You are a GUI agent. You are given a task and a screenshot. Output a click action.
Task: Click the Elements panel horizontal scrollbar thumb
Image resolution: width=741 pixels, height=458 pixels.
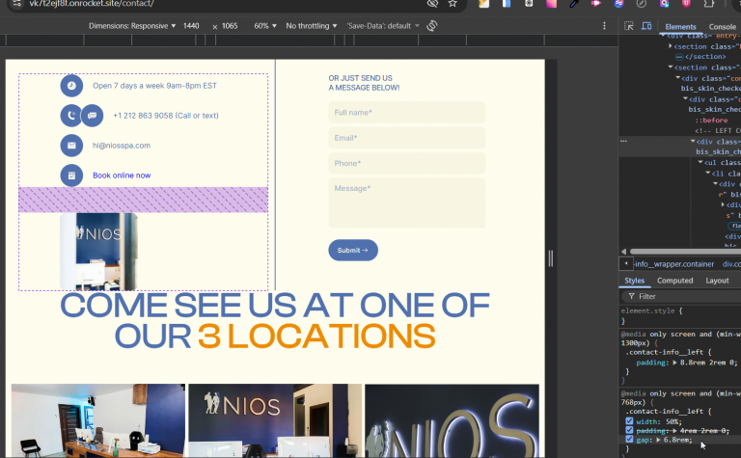tap(685, 252)
